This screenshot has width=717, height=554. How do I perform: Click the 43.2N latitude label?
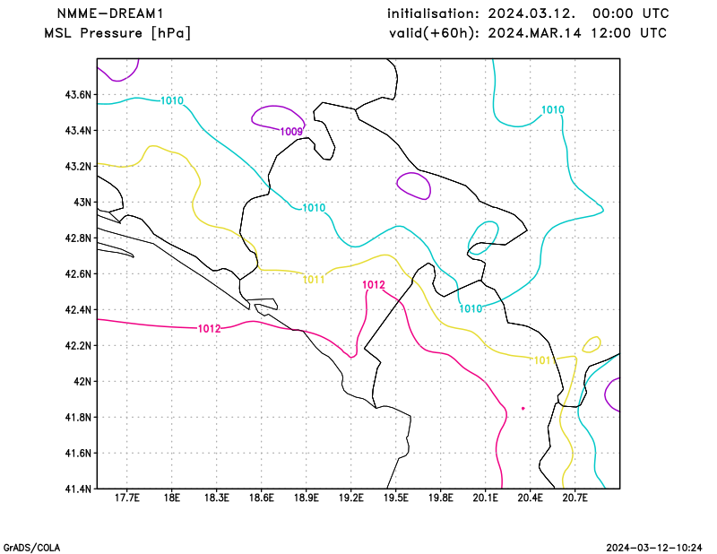[78, 166]
